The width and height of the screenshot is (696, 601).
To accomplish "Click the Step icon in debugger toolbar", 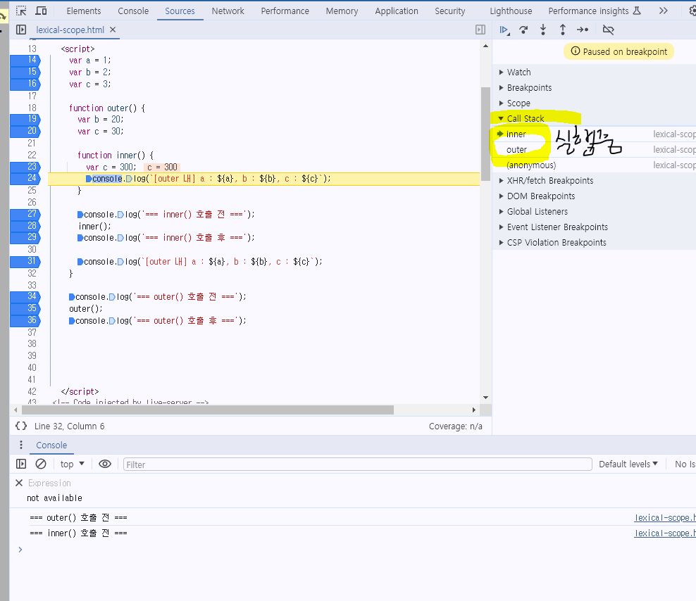I will click(x=583, y=30).
